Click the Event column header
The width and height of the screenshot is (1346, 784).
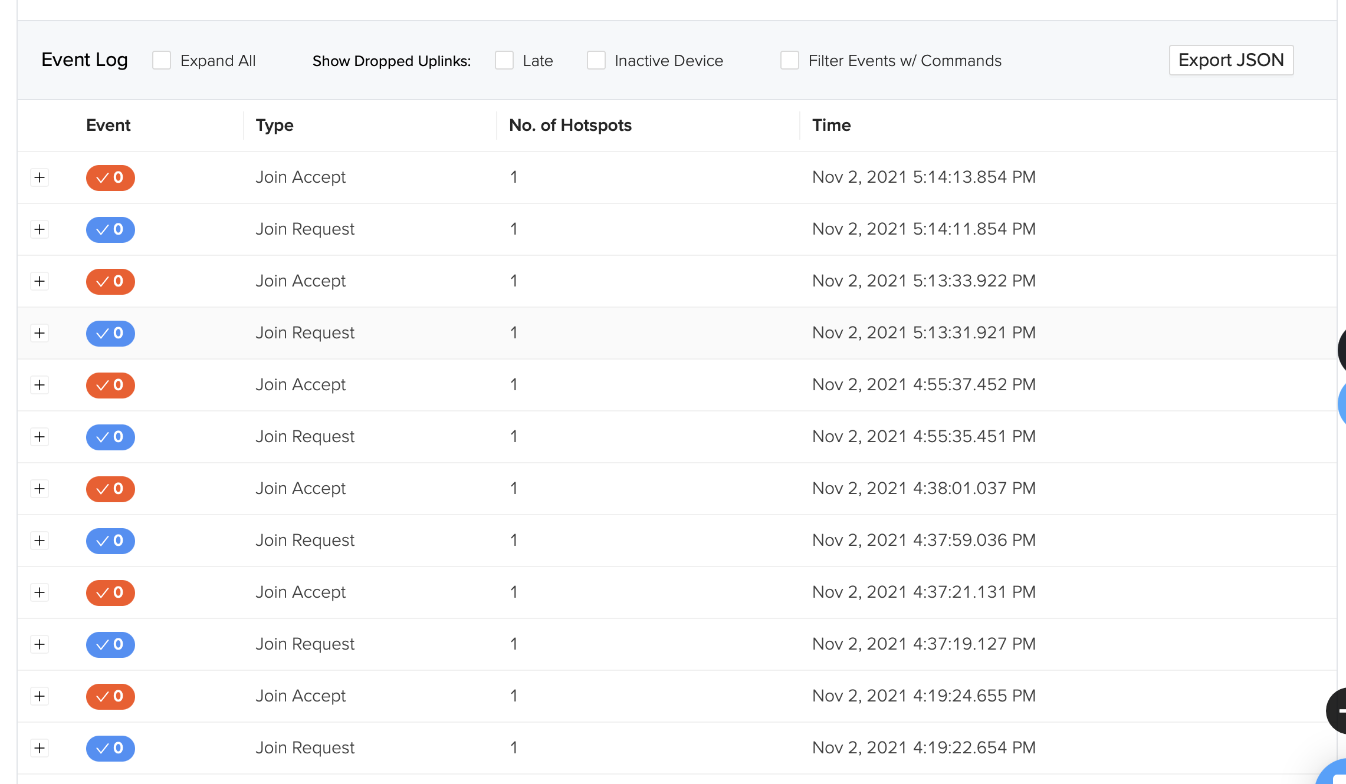(109, 125)
